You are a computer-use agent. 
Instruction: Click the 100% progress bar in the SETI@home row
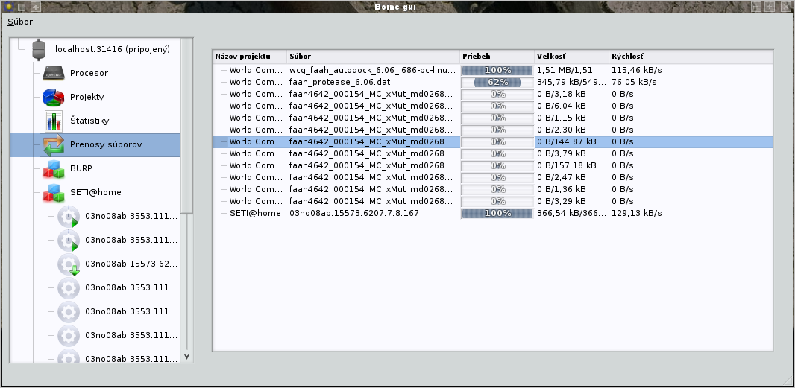tap(497, 213)
